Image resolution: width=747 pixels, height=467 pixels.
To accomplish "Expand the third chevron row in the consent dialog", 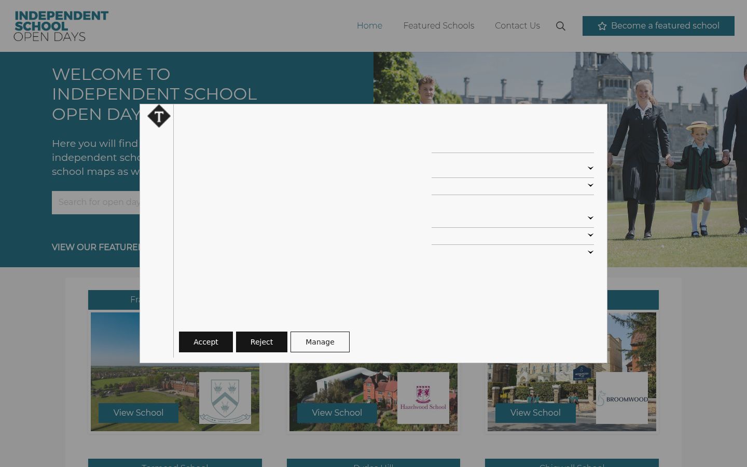I will pyautogui.click(x=590, y=218).
